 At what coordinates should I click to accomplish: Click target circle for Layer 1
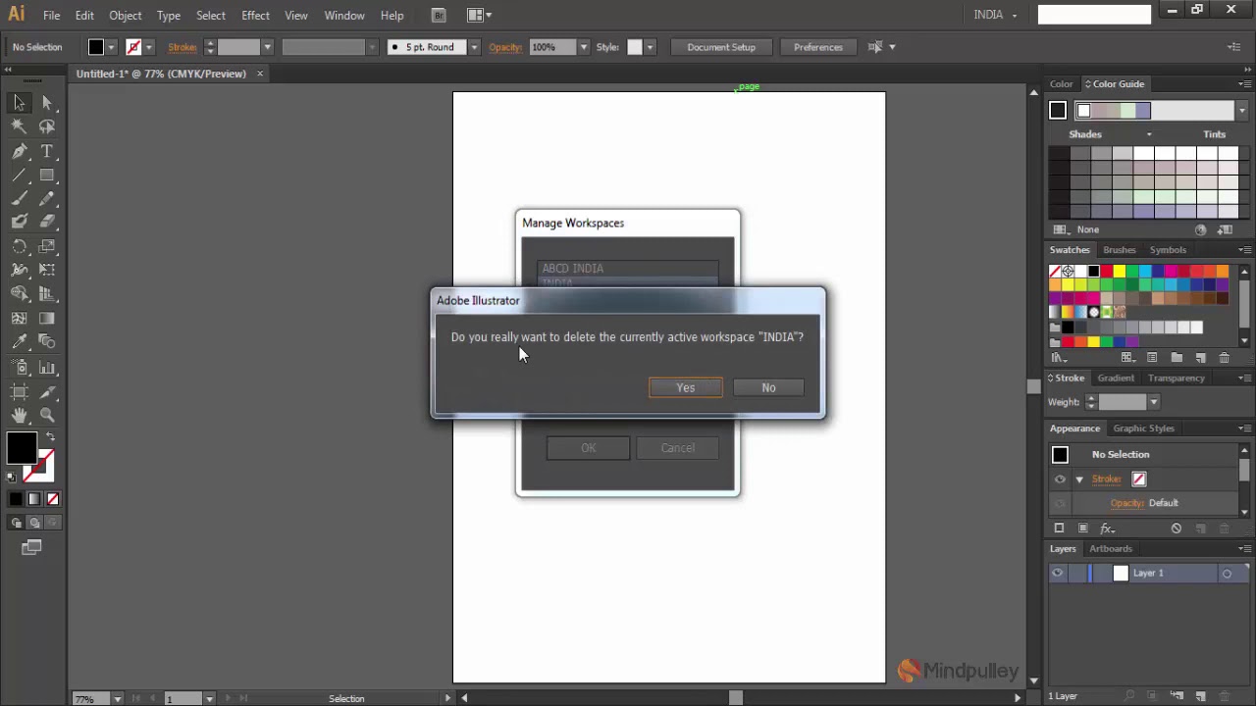tap(1227, 574)
